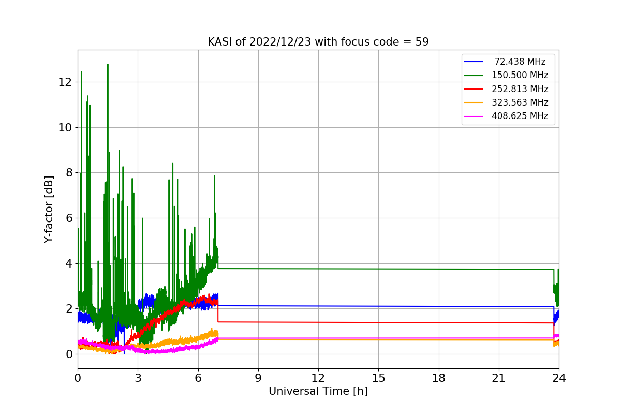
Task: Click the Y-factor [dB] axis label
Action: tap(49, 209)
